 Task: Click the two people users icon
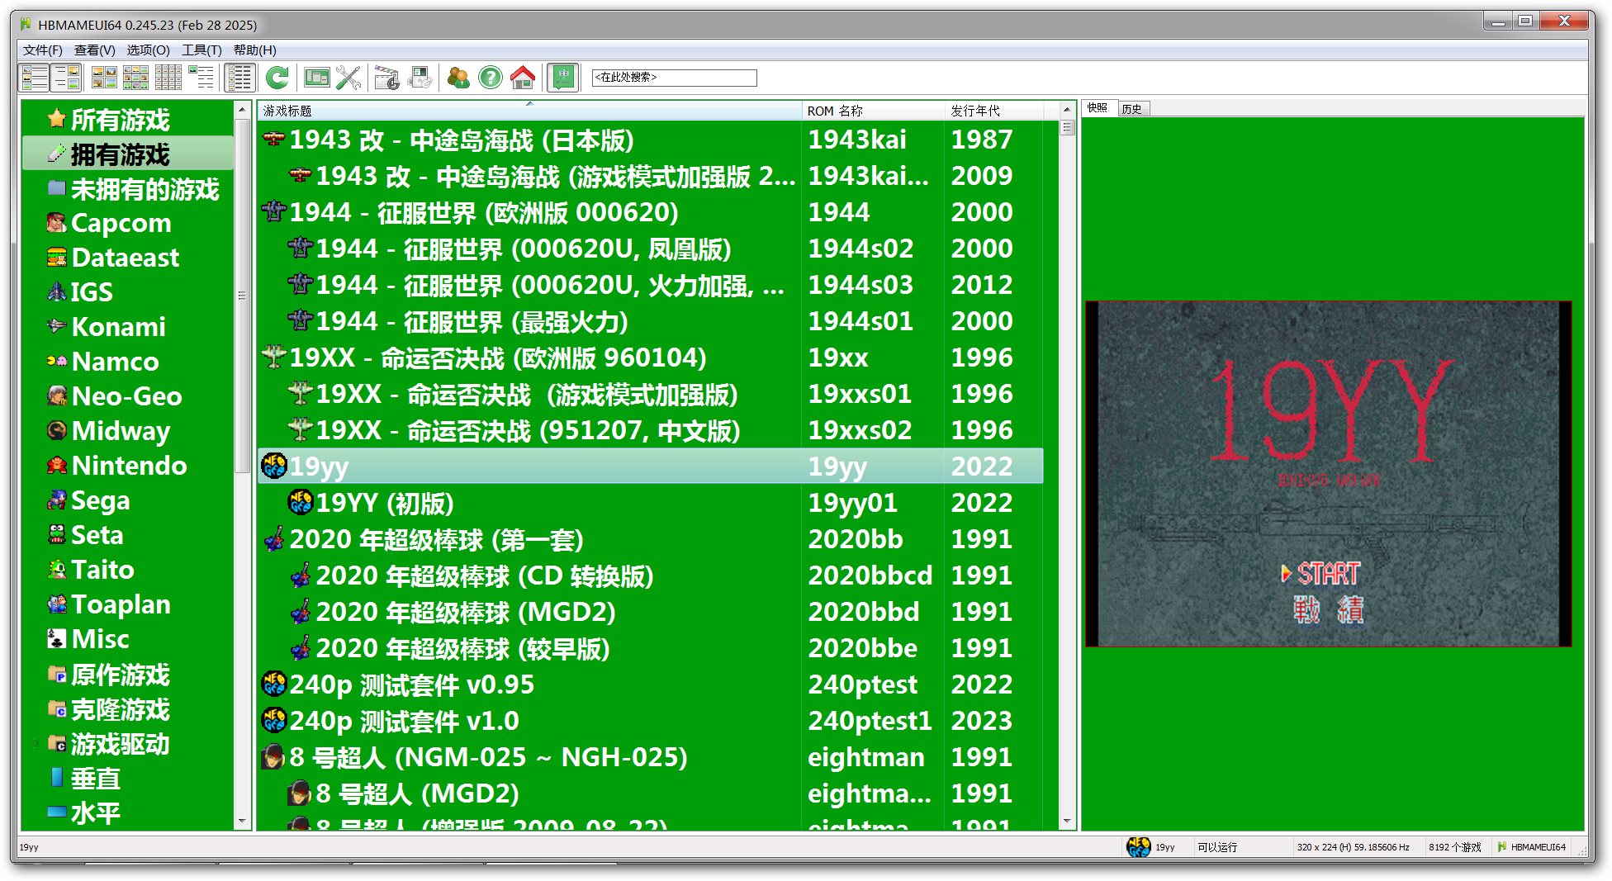(x=458, y=78)
